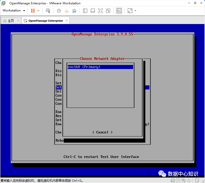Toggle the library sidebar panel
This screenshot has height=183, width=205.
click(x=85, y=11)
